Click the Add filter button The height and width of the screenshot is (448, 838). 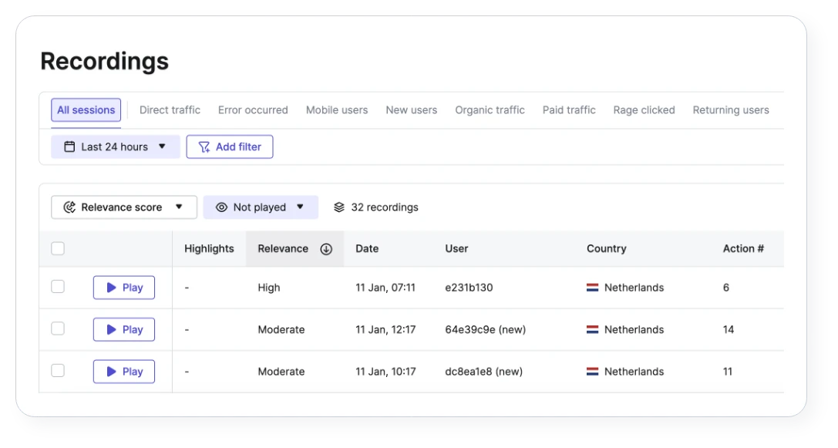(x=230, y=147)
